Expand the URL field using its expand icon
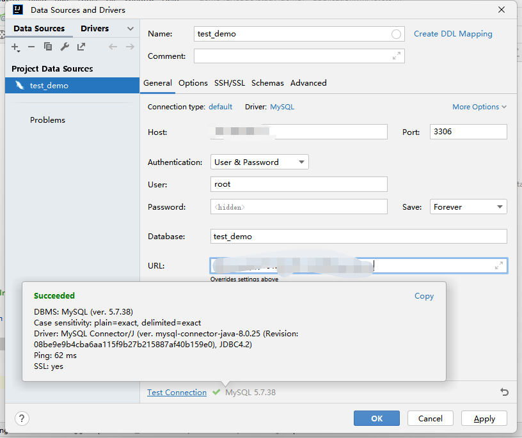 pos(499,265)
